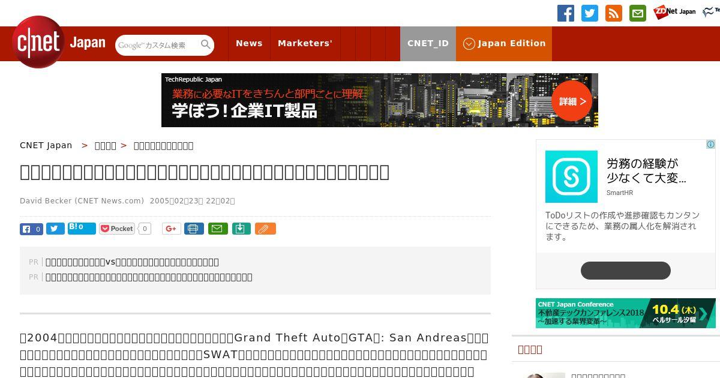Click the green mail newsletter icon in header
Image resolution: width=720 pixels, height=378 pixels.
638,13
